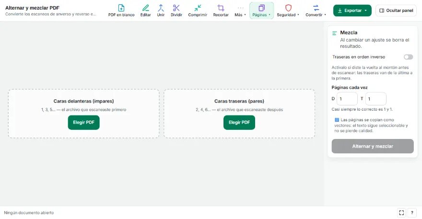Screen dimensions: 422x219
Task: Open the Editar pencil tool
Action: tap(145, 11)
